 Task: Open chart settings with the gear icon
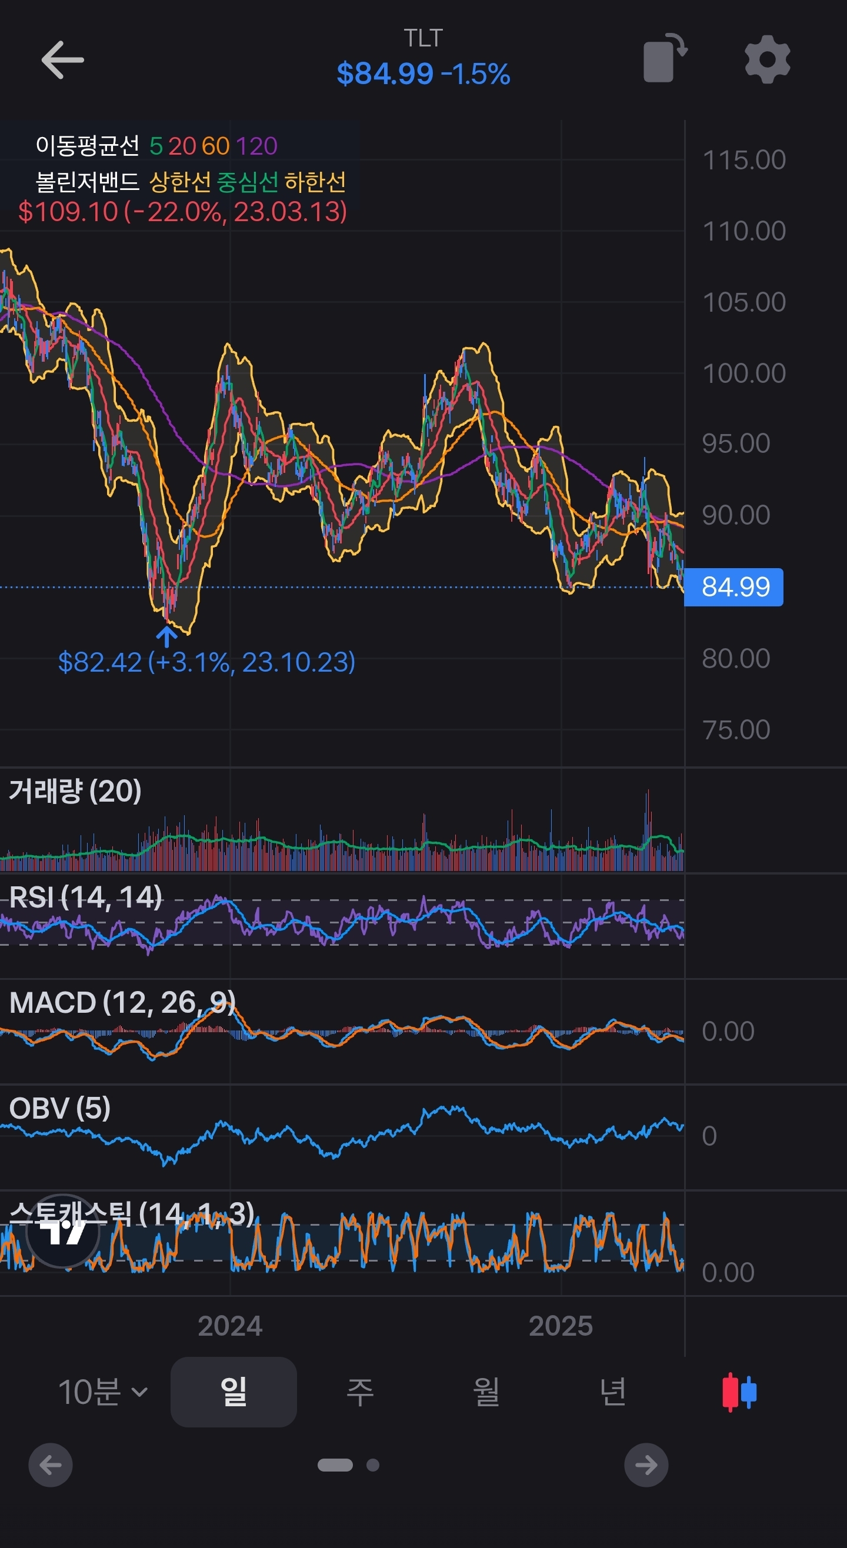tap(767, 59)
